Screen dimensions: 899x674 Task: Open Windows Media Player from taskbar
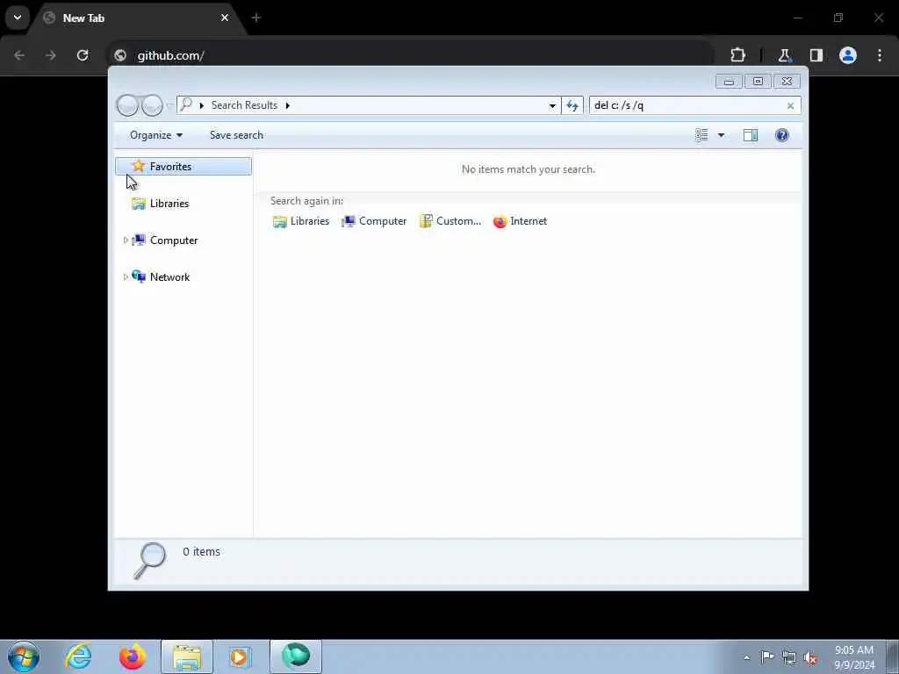click(x=239, y=656)
